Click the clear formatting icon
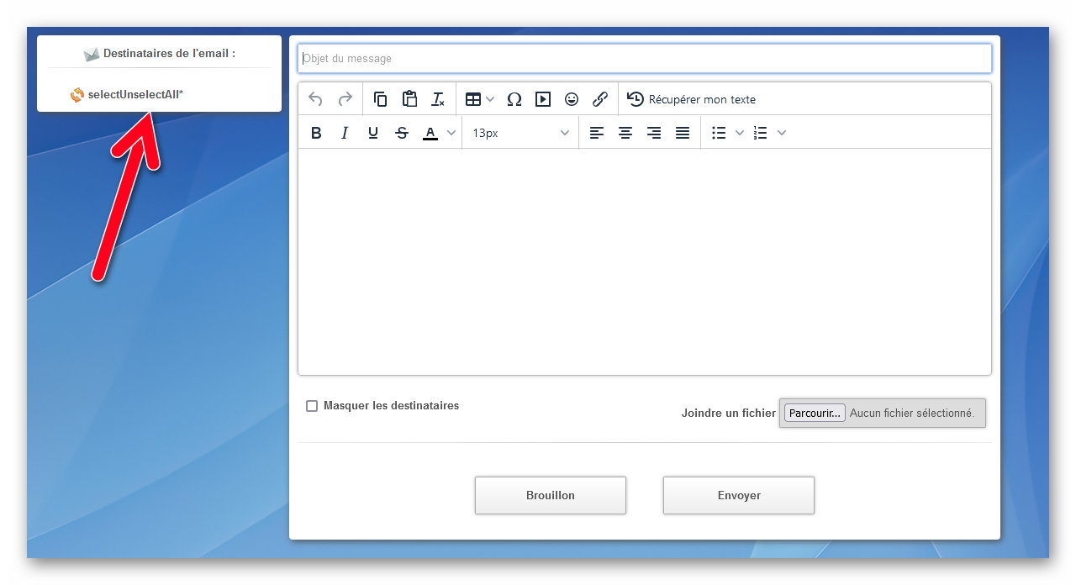 coord(438,99)
